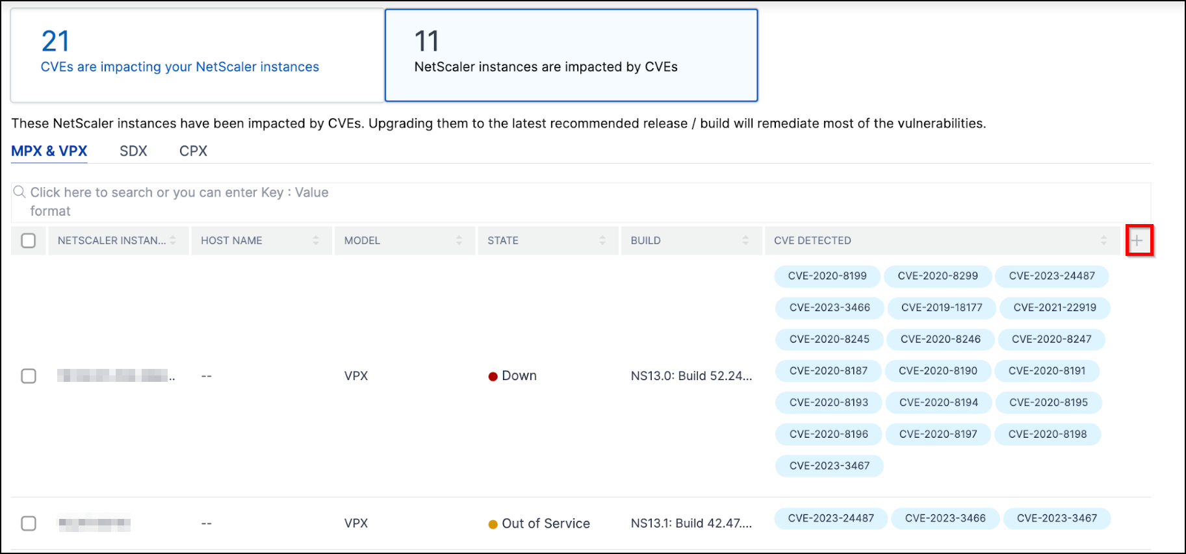Open CVE-2020-8195 tag
The image size is (1186, 554).
point(1048,403)
